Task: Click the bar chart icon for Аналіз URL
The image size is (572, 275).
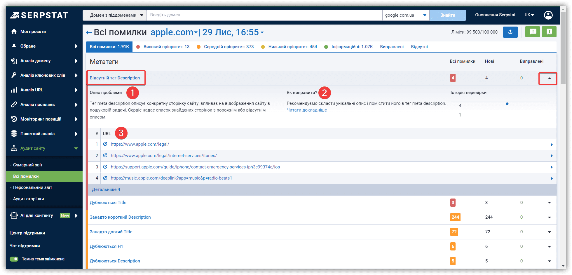Action: click(14, 90)
